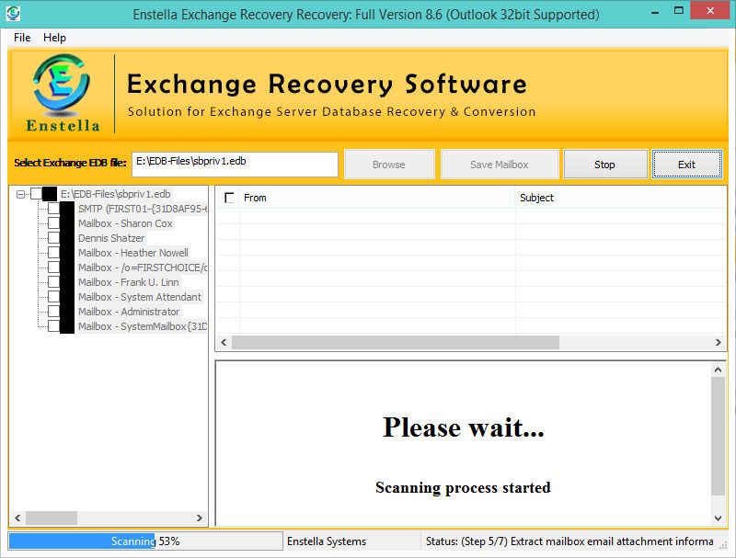This screenshot has height=558, width=736.
Task: Click the Save Mailbox button
Action: pyautogui.click(x=500, y=165)
